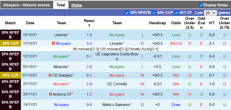Toggle the INT CF filter checkbox

176,13
